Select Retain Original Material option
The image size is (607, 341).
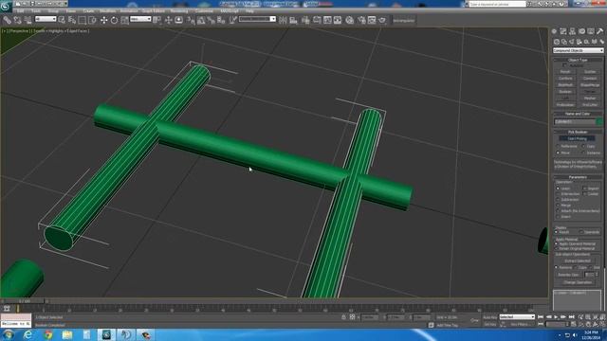coord(557,248)
